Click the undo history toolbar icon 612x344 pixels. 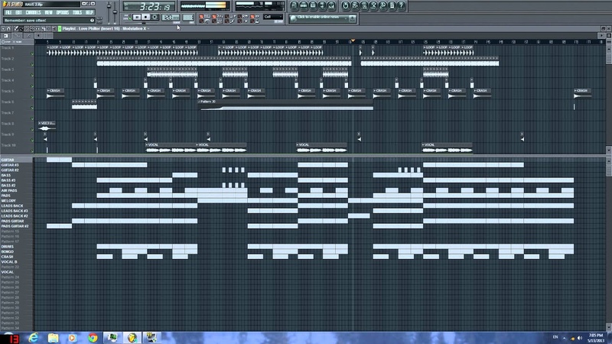pyautogui.click(x=346, y=5)
